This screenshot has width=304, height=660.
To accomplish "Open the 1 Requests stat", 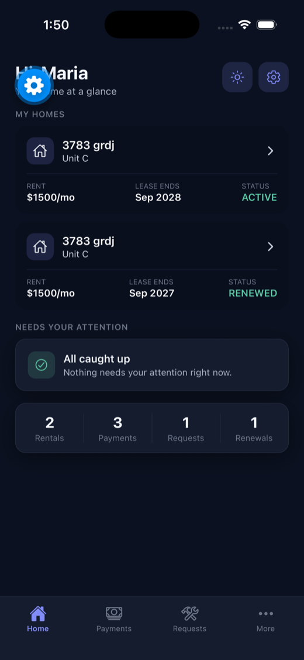I will (186, 429).
